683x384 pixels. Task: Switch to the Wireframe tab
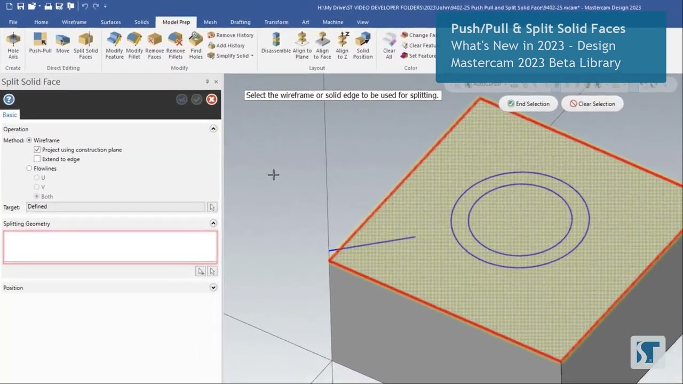(74, 22)
